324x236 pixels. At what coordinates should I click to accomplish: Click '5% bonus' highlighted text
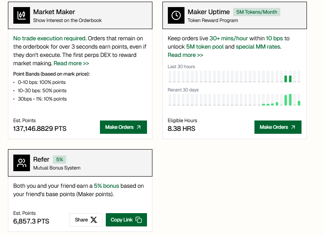click(x=107, y=186)
